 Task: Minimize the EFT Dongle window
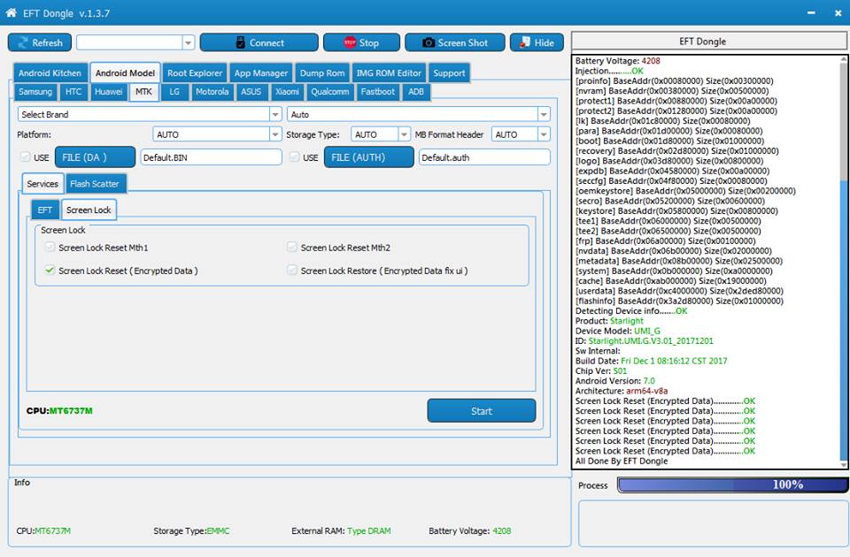pos(810,14)
